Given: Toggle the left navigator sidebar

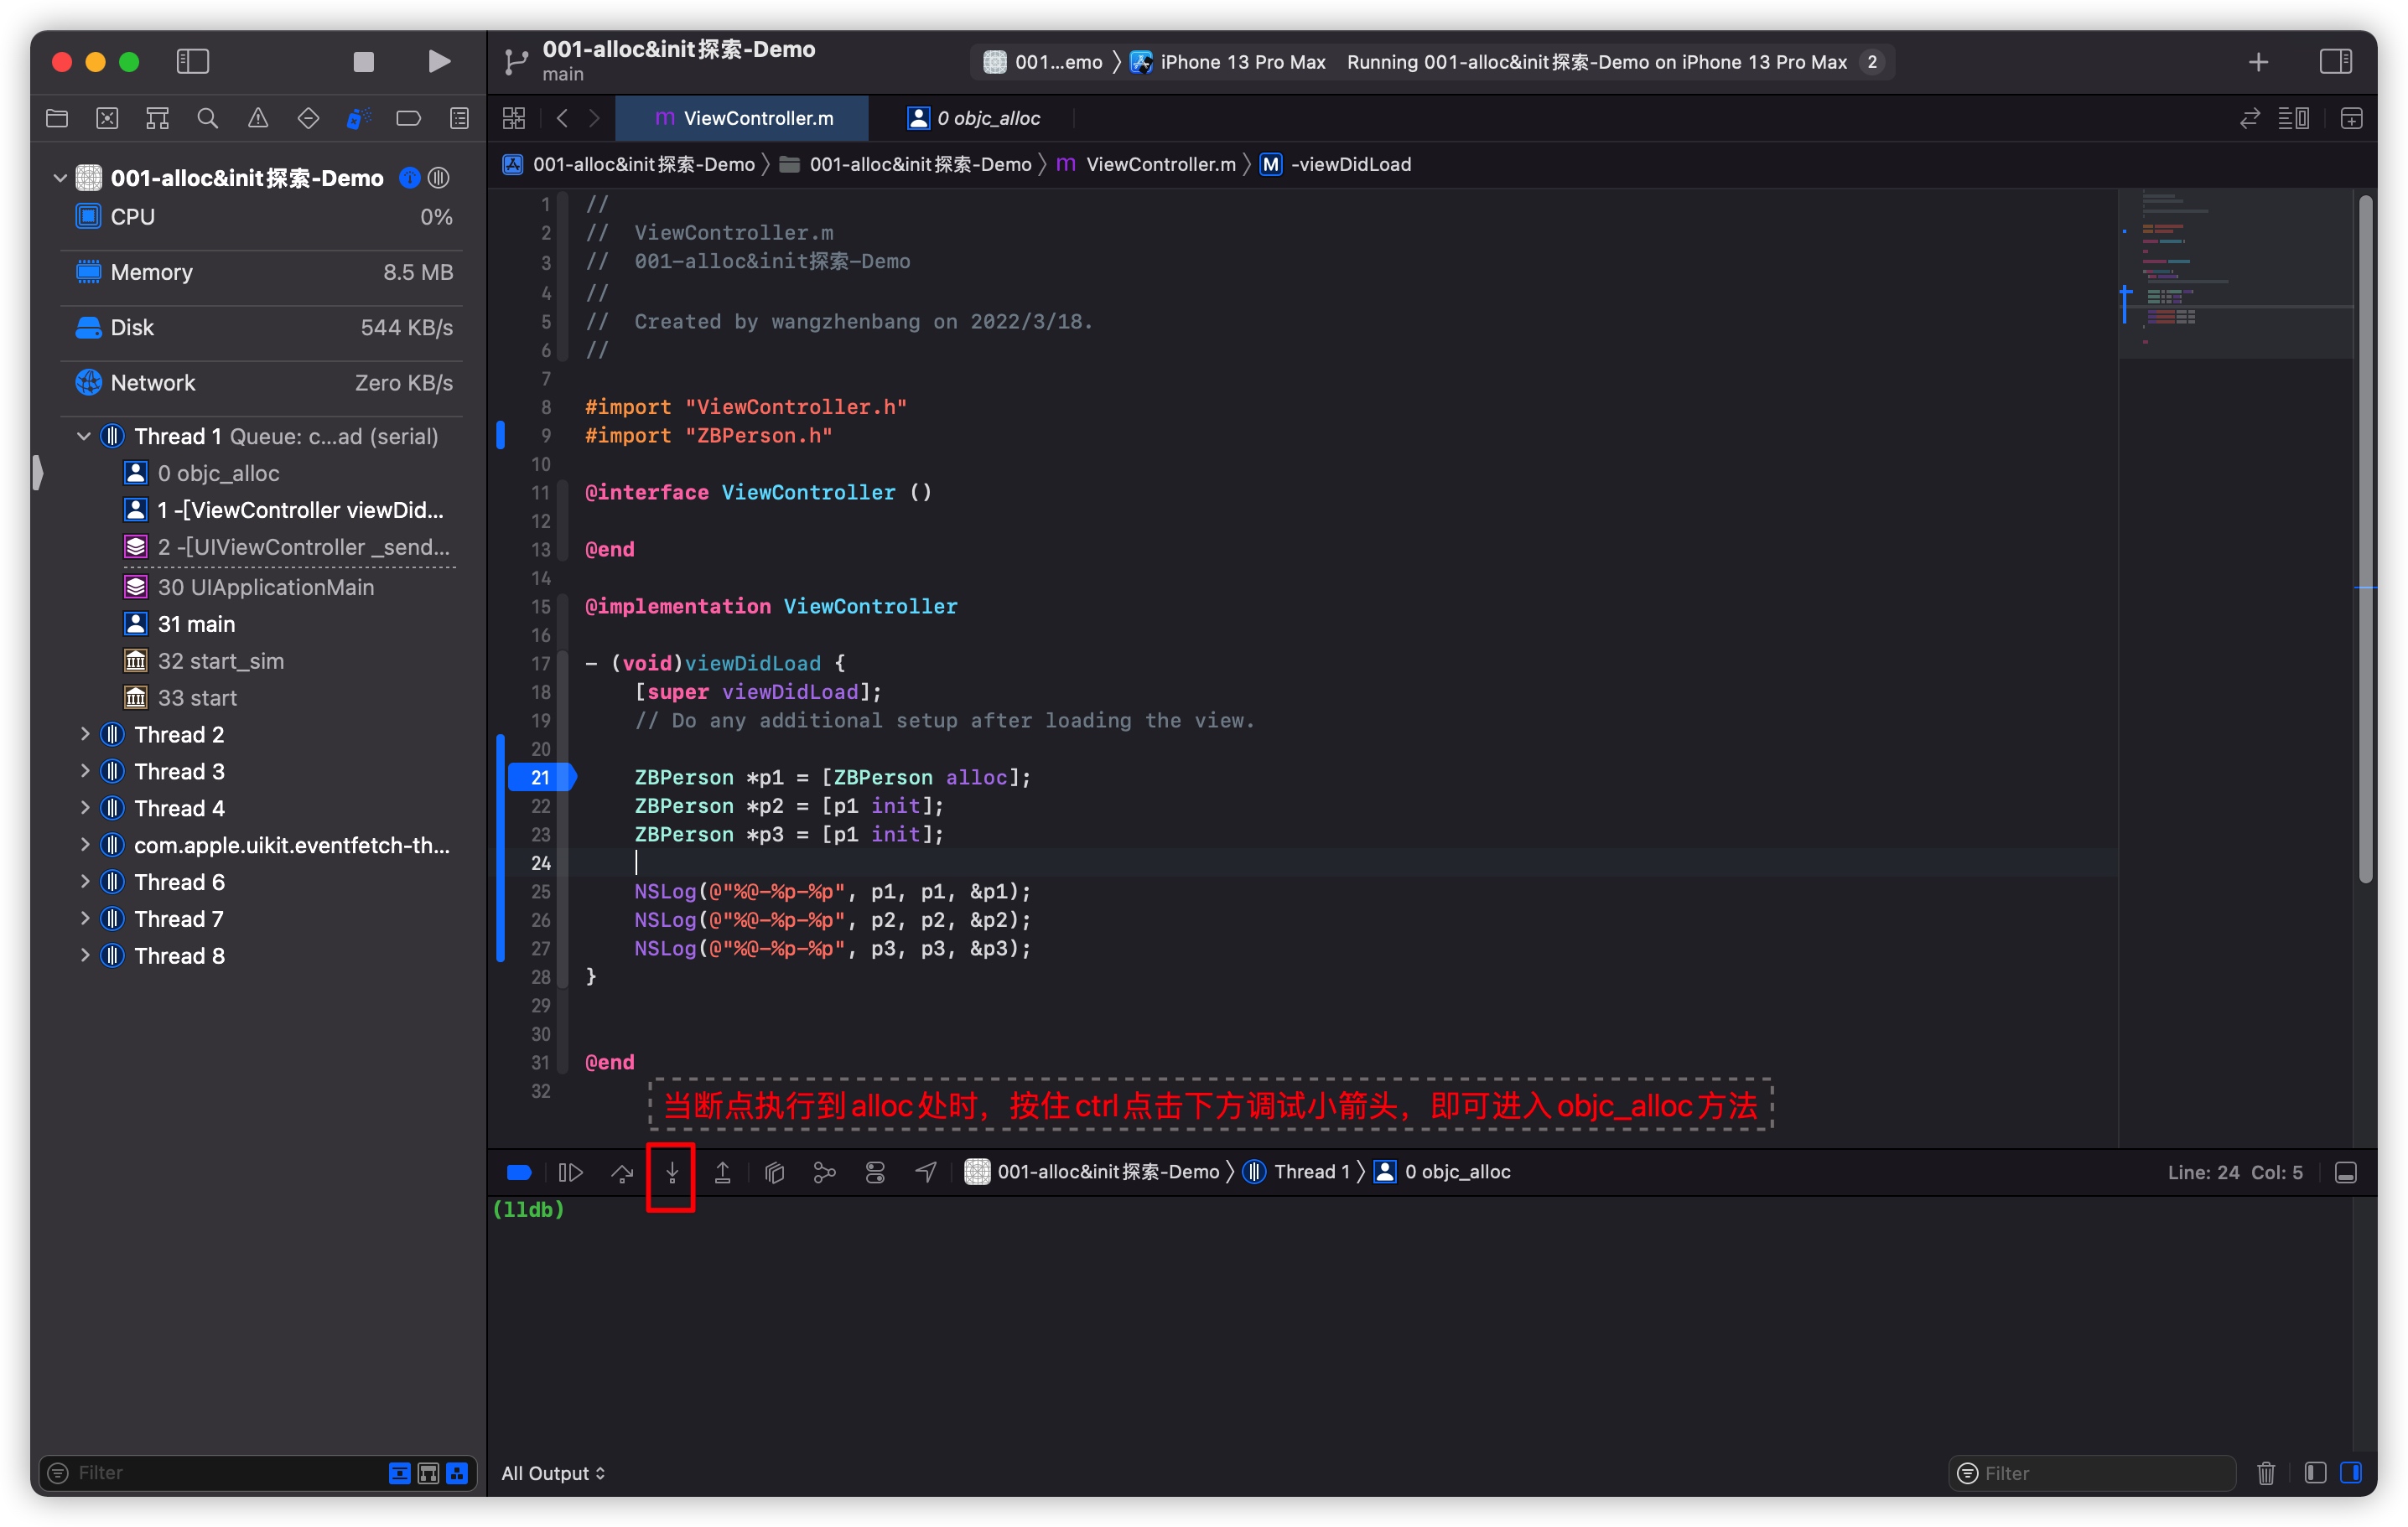Looking at the screenshot, I should 192,62.
